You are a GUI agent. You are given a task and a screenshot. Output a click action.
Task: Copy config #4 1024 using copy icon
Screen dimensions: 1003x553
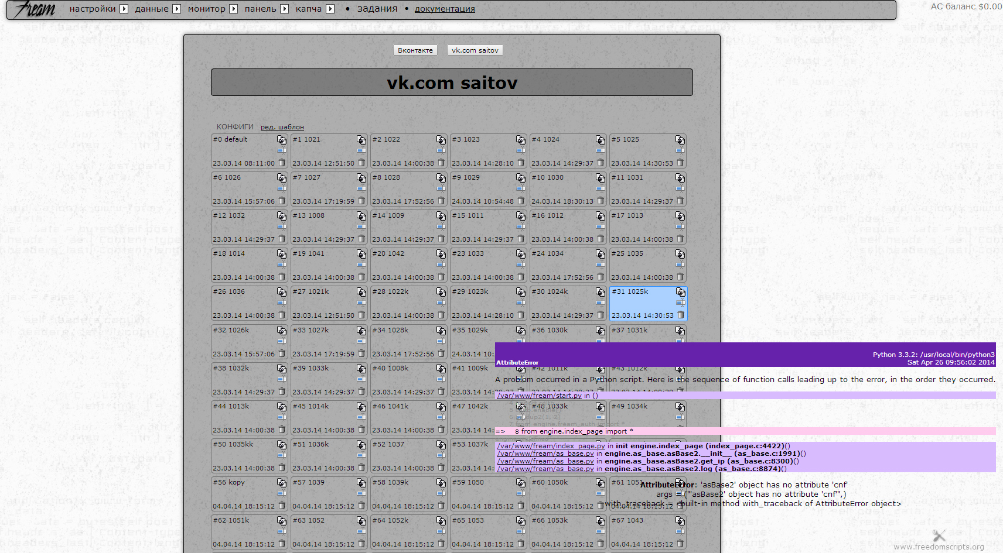(601, 140)
